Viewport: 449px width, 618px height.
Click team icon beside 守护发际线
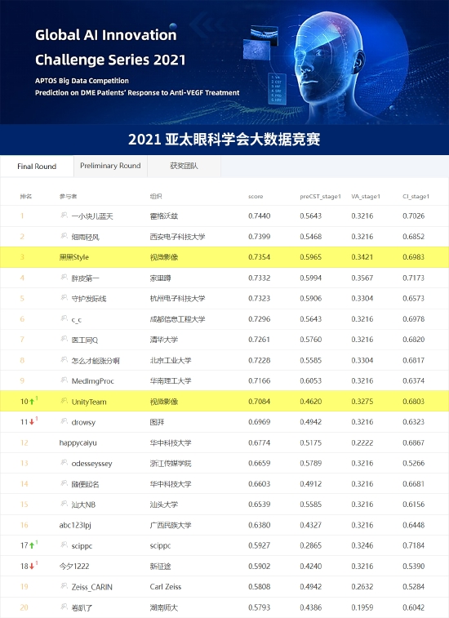pyautogui.click(x=64, y=298)
